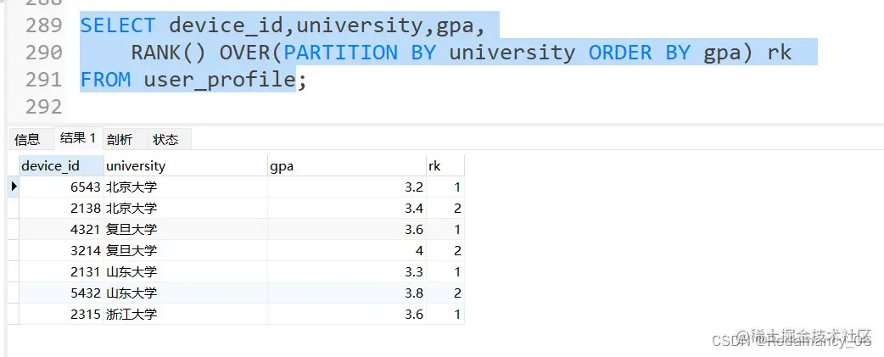Select gpa value 3.6 for device 2315
884x357 pixels.
[x=347, y=314]
